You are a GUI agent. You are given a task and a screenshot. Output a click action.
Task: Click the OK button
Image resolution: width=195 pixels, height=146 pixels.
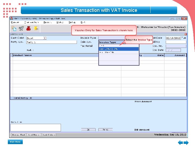[x=88, y=130]
